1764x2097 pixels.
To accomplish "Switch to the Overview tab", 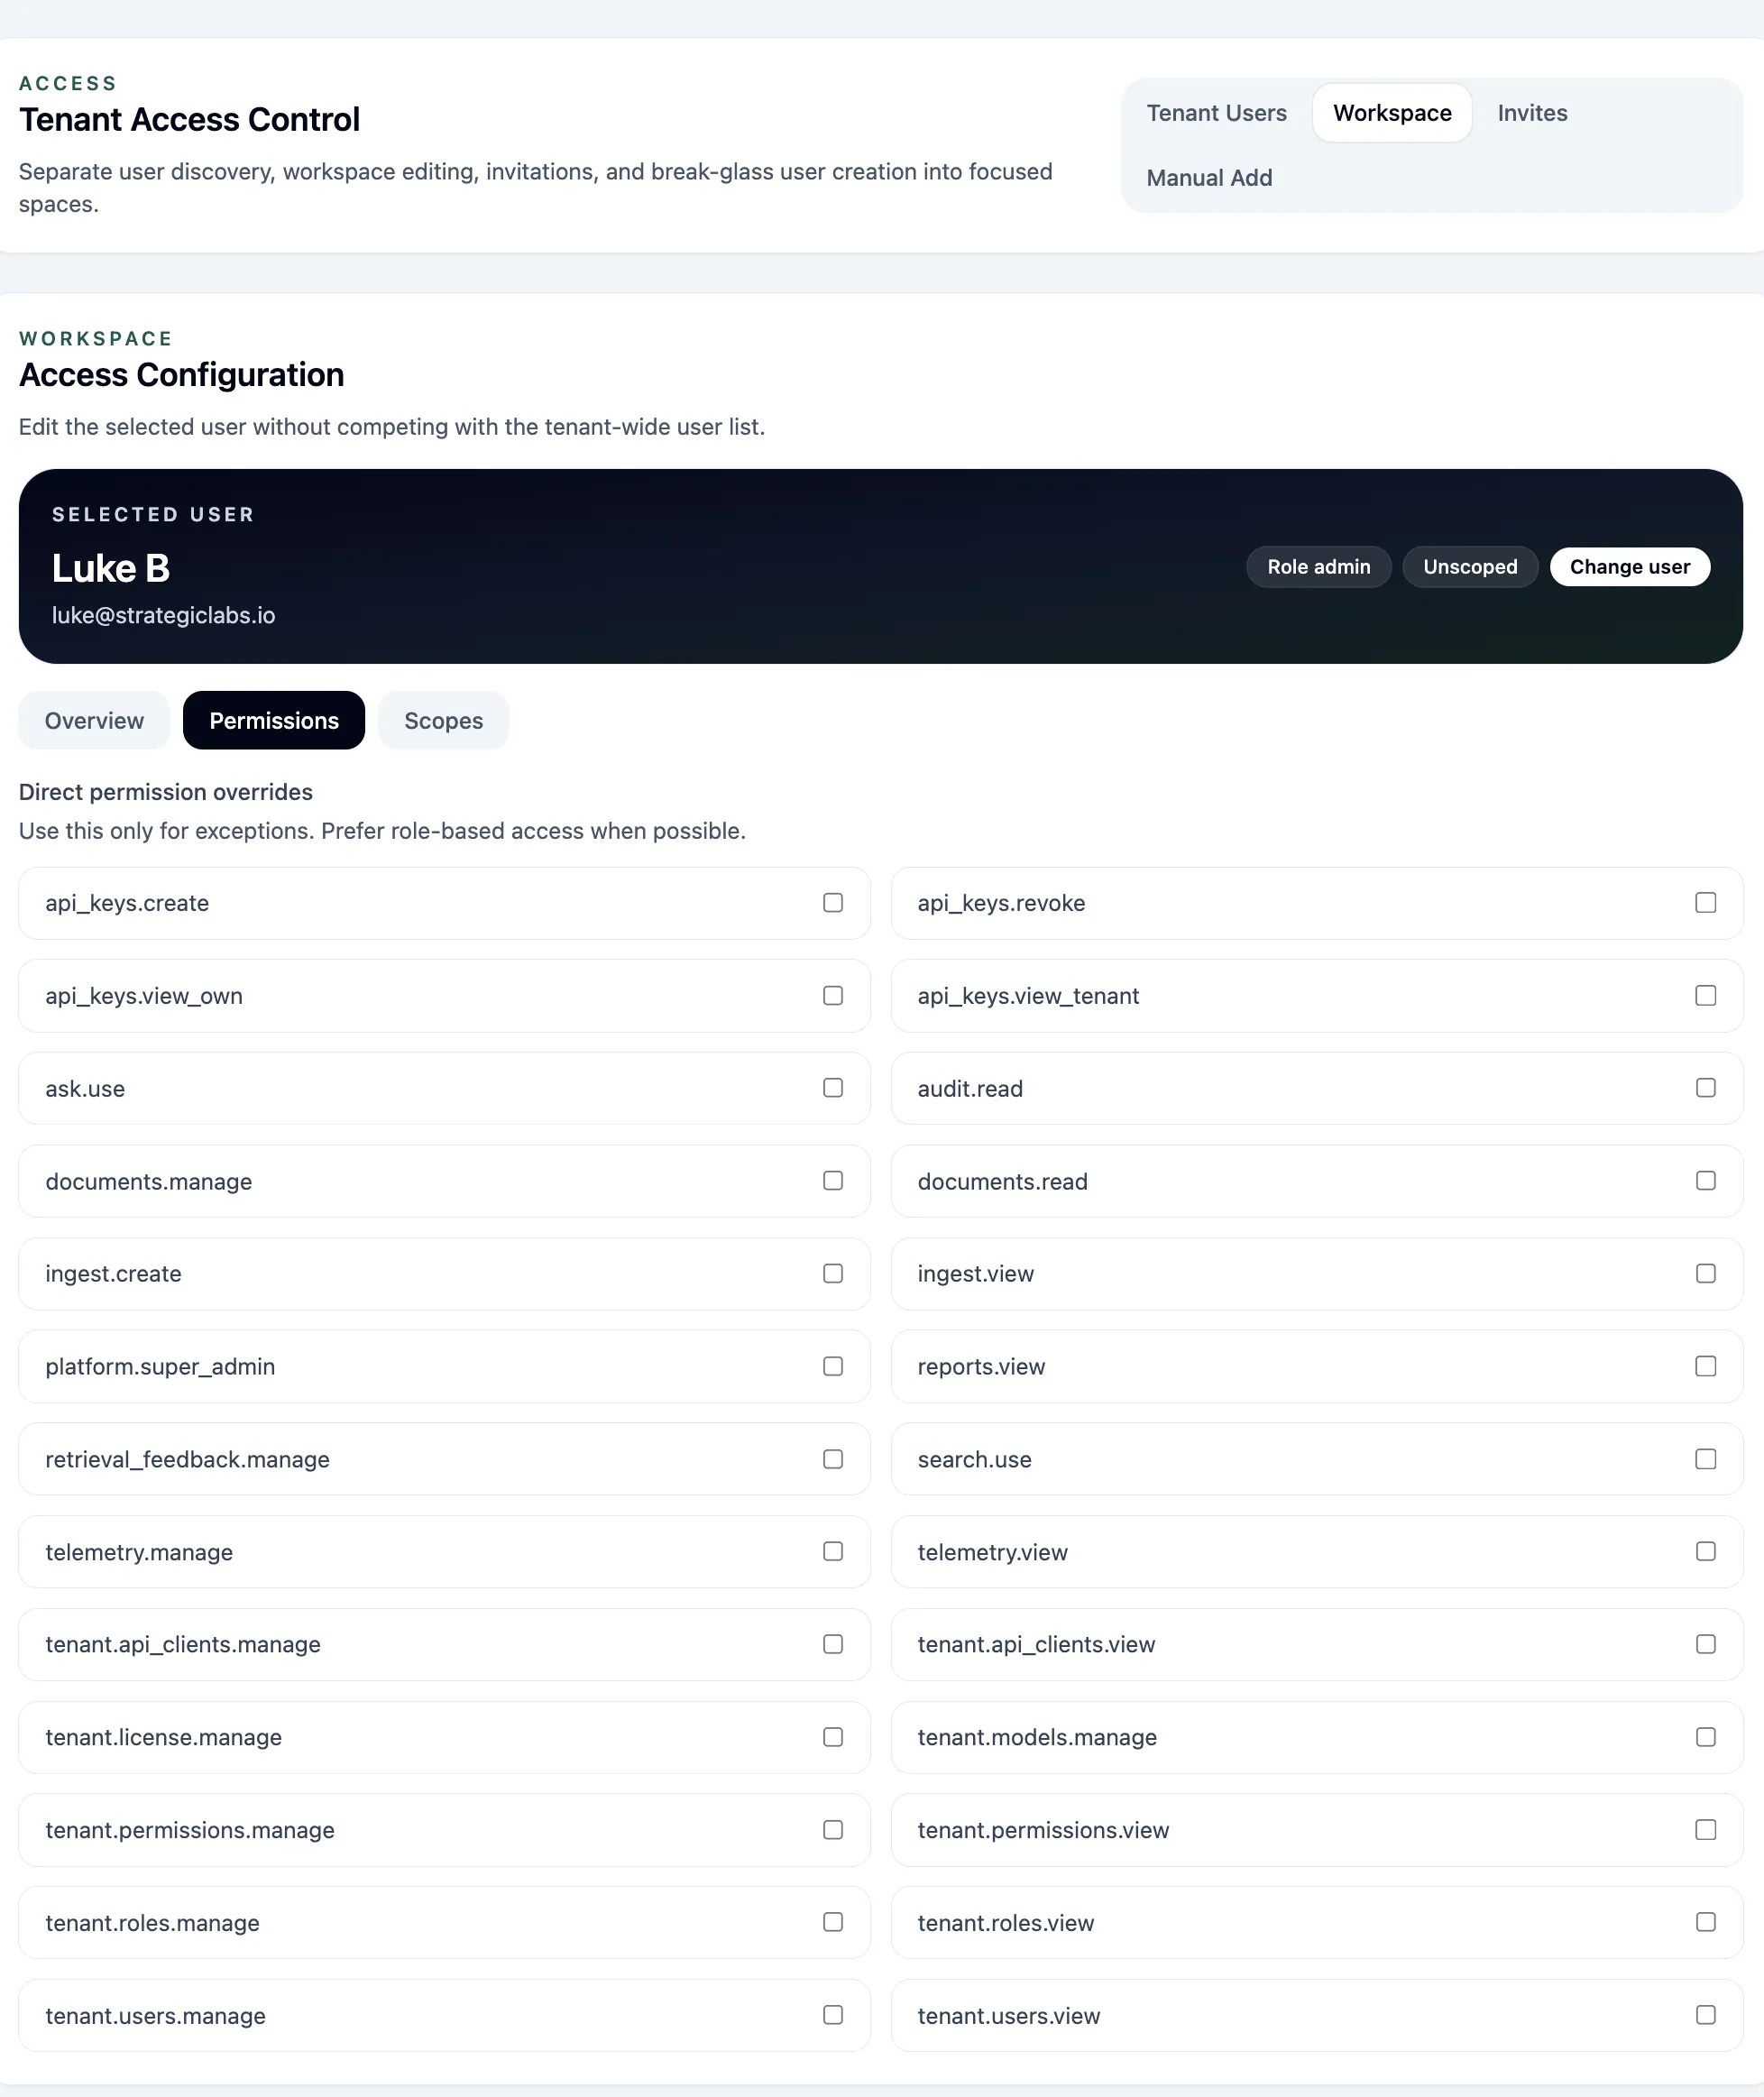I will tap(94, 720).
